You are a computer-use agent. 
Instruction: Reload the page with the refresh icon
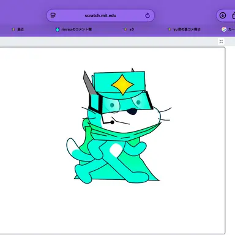click(x=147, y=15)
